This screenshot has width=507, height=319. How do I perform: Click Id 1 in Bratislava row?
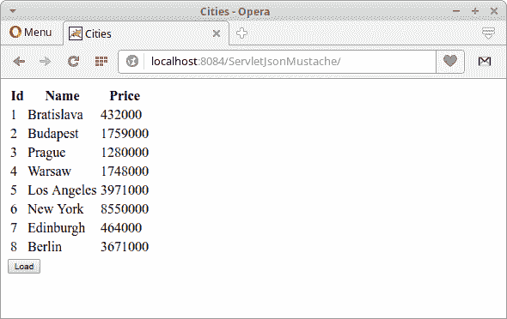[x=14, y=115]
